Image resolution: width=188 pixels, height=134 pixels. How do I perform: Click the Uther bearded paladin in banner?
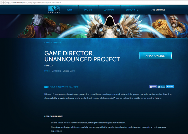[168, 26]
